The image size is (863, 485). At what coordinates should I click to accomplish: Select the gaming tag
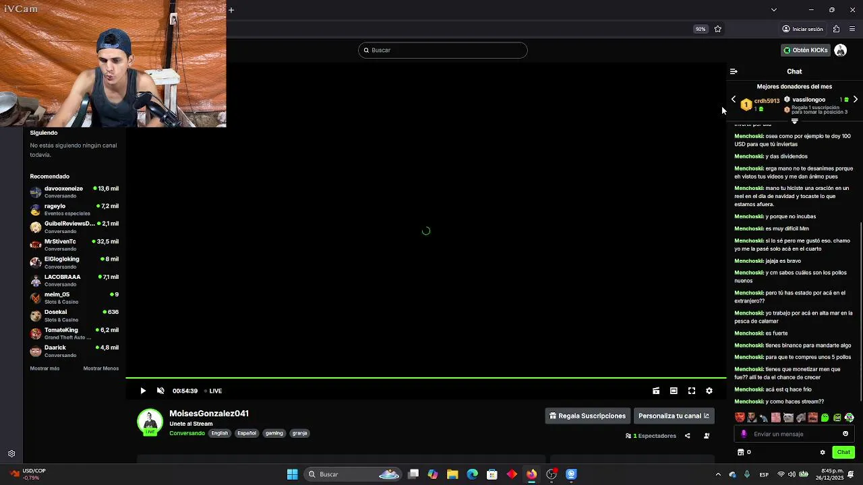pos(274,433)
